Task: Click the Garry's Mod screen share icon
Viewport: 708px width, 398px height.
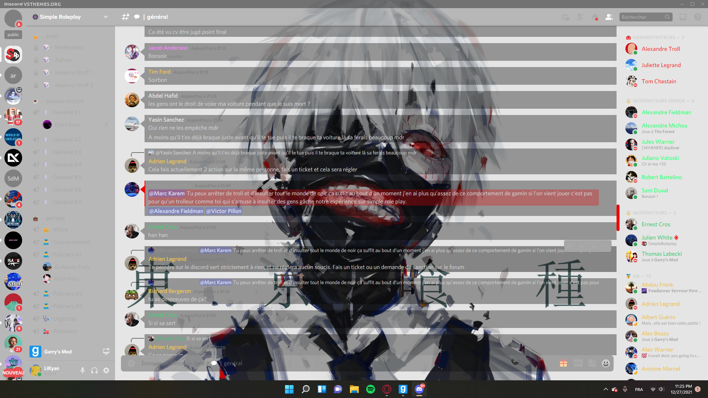Action: (x=106, y=352)
